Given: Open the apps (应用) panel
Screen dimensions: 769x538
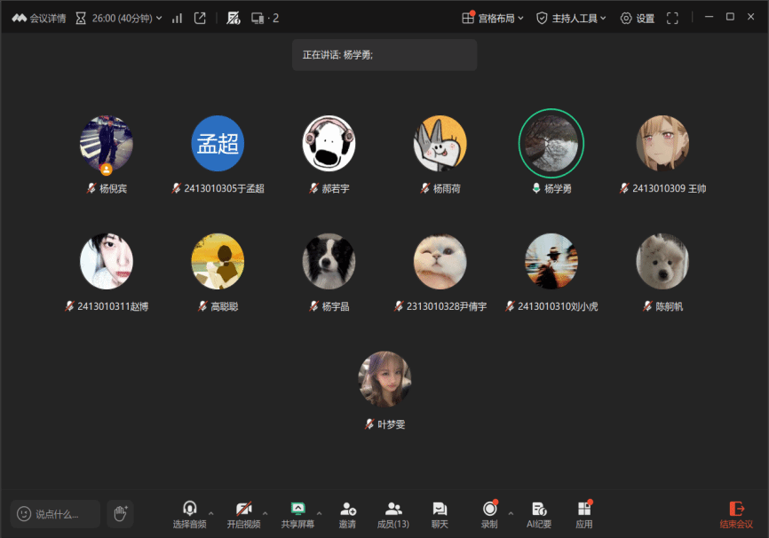Looking at the screenshot, I should 583,514.
